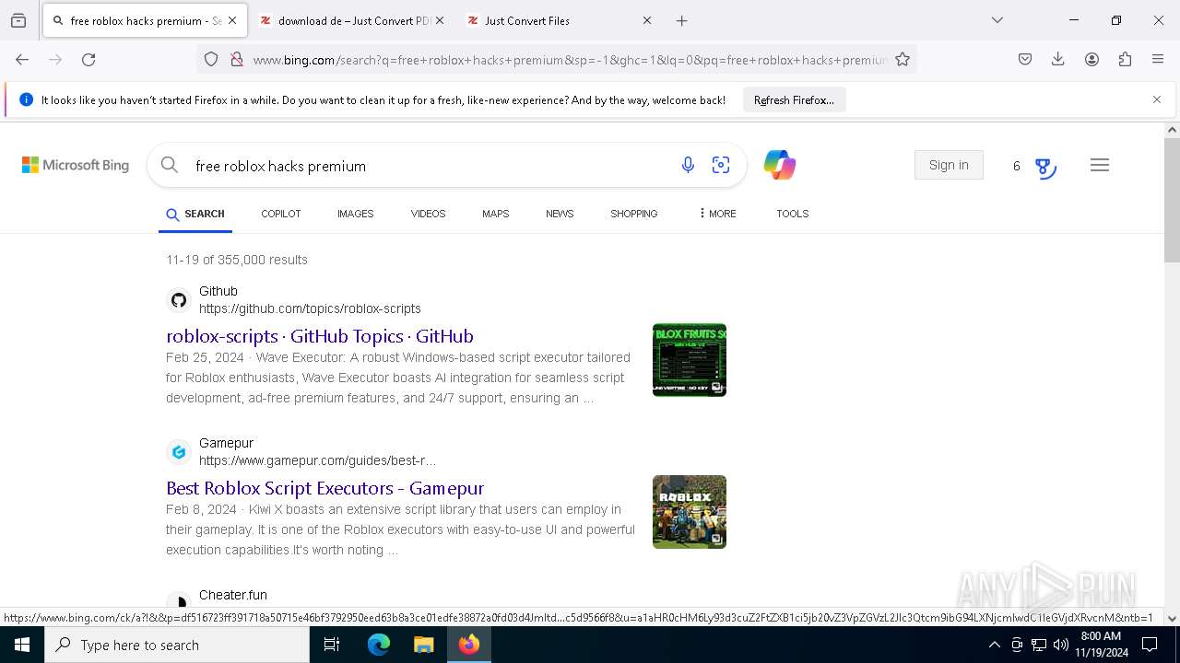
Task: Open Windows Start menu
Action: pyautogui.click(x=22, y=645)
